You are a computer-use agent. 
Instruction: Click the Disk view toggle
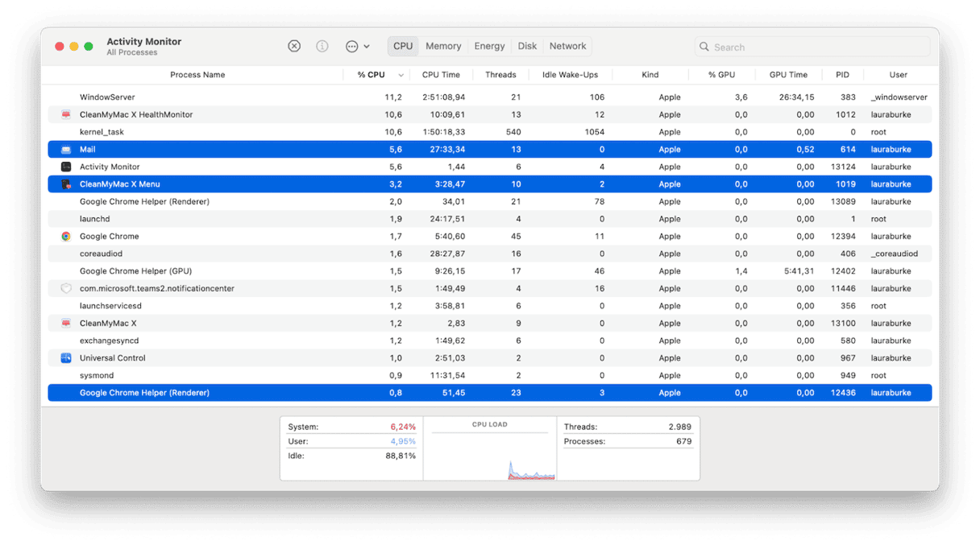click(527, 46)
